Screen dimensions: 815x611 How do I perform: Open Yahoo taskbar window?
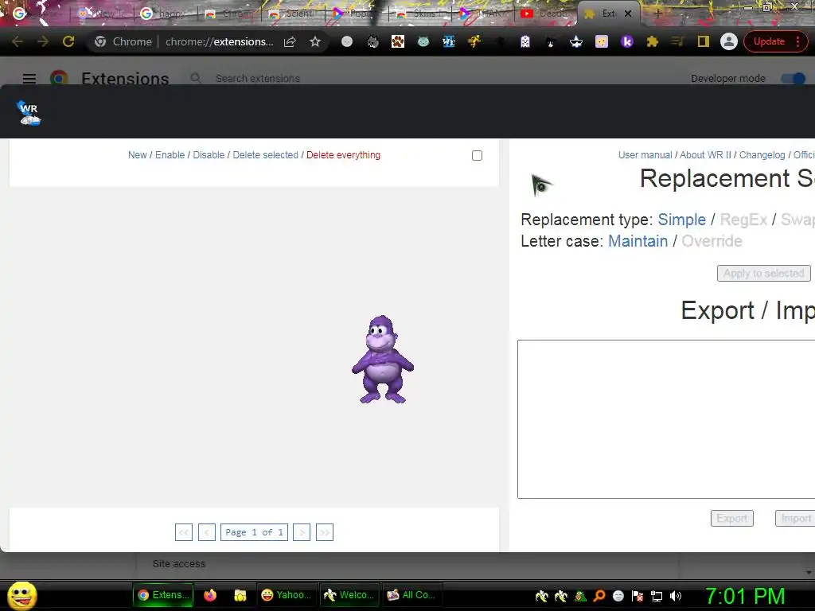click(x=287, y=595)
